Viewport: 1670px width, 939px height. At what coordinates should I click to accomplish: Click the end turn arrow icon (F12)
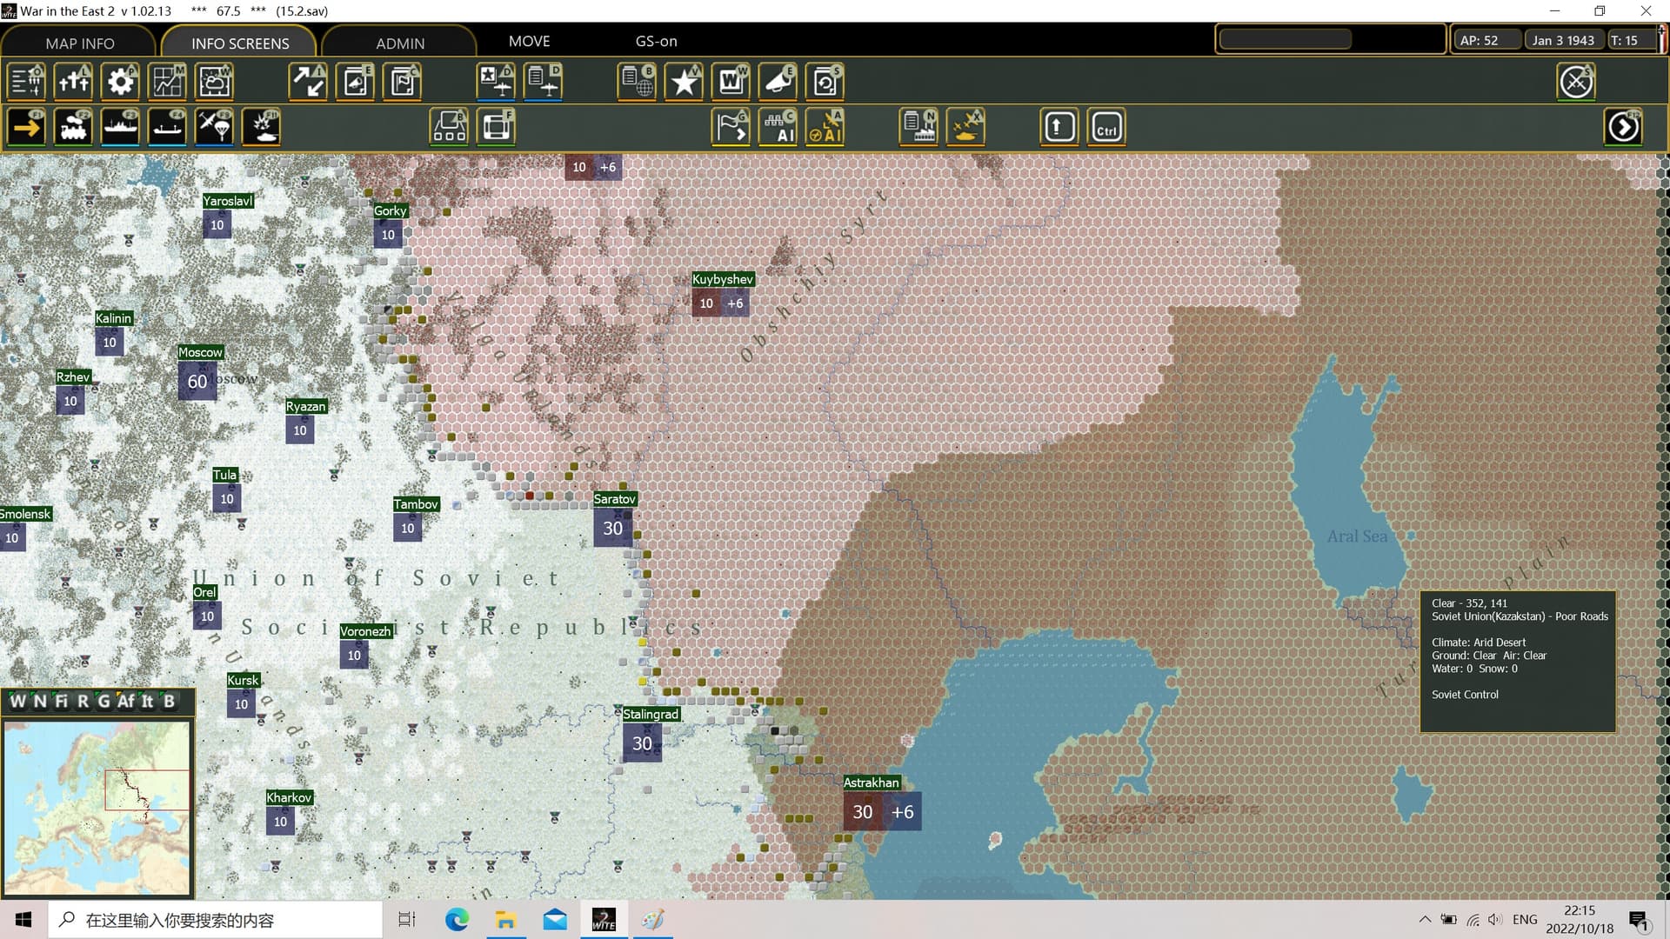pyautogui.click(x=1623, y=127)
